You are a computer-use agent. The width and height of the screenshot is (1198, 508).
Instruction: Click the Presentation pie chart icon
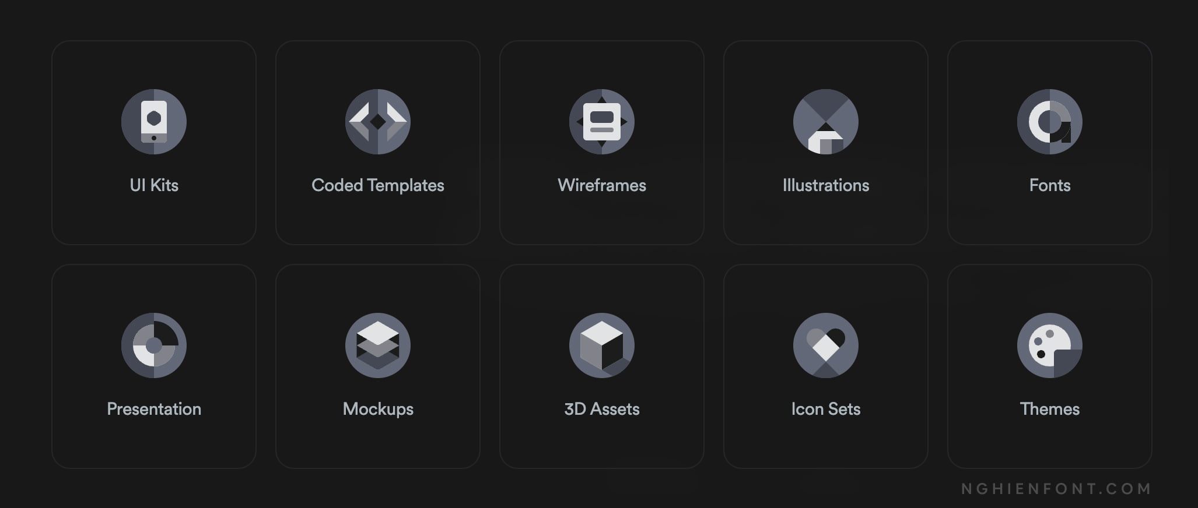(154, 345)
